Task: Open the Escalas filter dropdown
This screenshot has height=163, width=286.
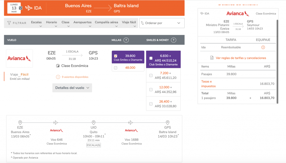Action: pos(36,23)
